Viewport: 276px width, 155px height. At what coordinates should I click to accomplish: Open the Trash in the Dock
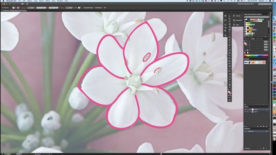(274, 139)
